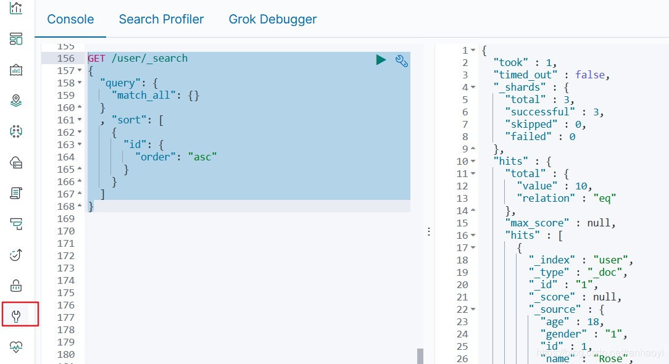The image size is (669, 364).
Task: Open the Canvas icon in sidebar
Action: click(x=16, y=70)
